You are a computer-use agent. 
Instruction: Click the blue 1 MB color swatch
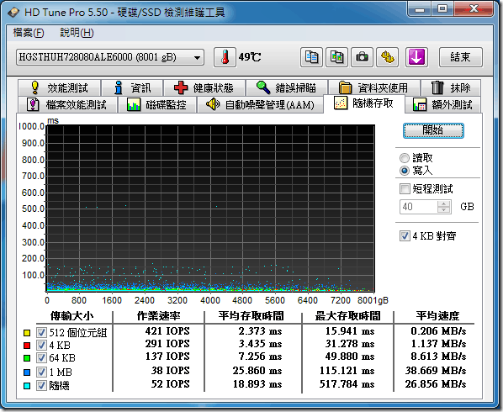[x=27, y=372]
